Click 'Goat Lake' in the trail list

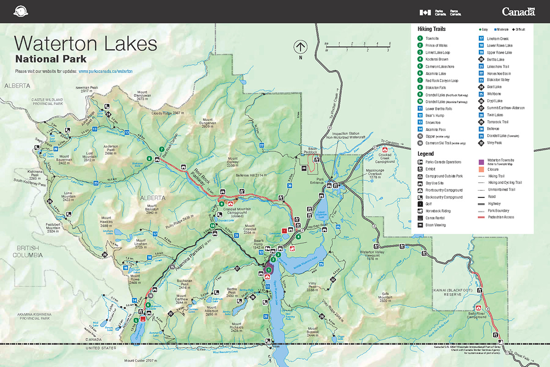point(495,87)
